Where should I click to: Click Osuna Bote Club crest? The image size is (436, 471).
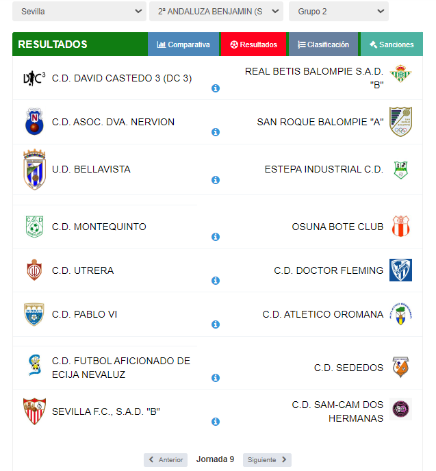(x=400, y=226)
